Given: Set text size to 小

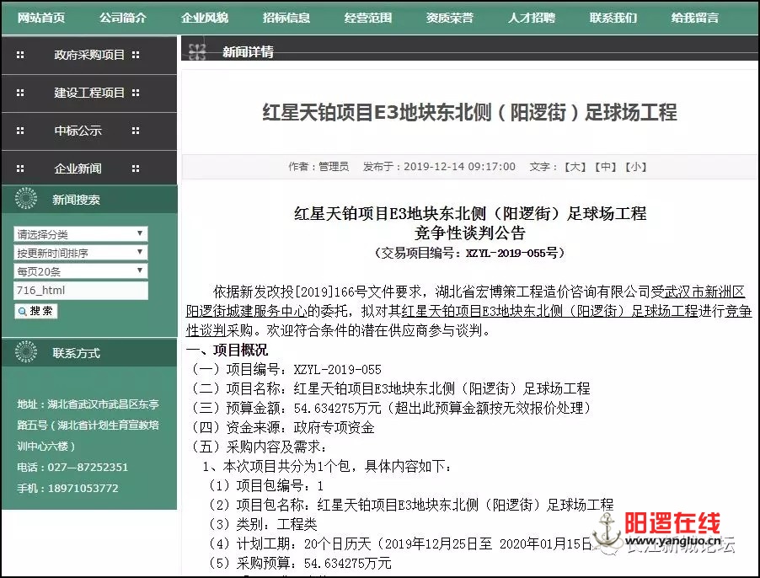Looking at the screenshot, I should pos(635,167).
